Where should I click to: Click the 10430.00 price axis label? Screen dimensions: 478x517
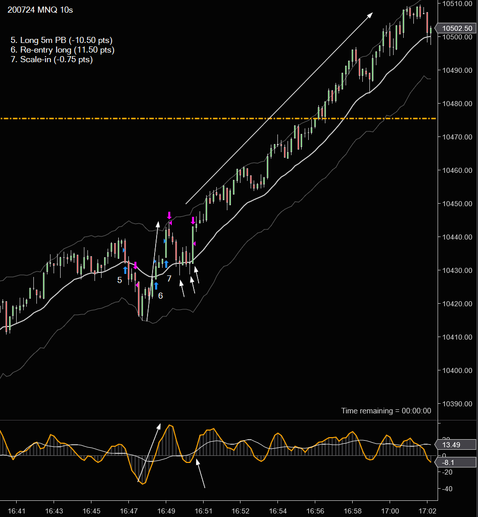pyautogui.click(x=457, y=270)
